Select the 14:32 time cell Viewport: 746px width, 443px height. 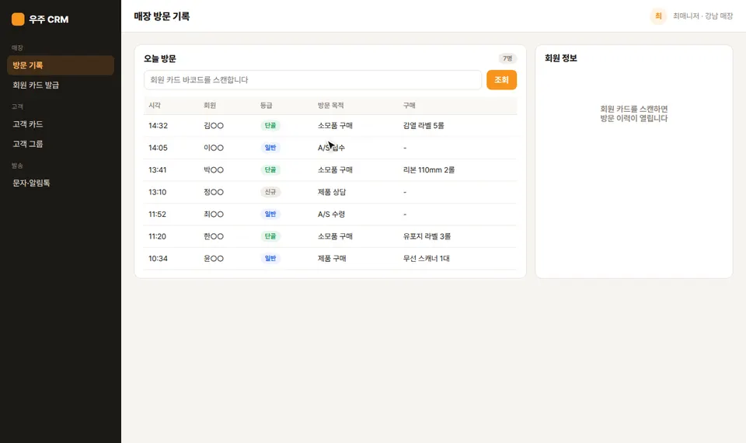click(158, 126)
